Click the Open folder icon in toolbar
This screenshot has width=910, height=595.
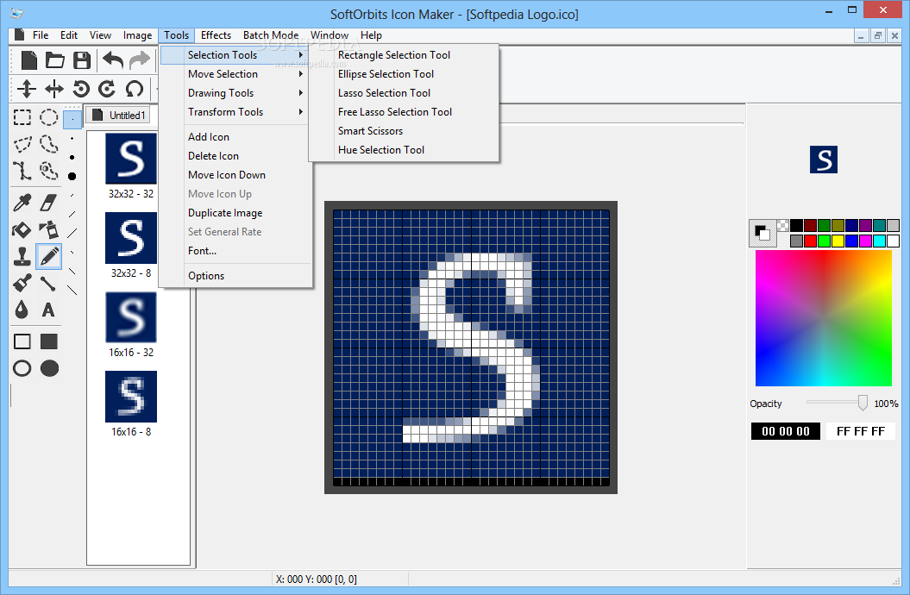point(55,60)
